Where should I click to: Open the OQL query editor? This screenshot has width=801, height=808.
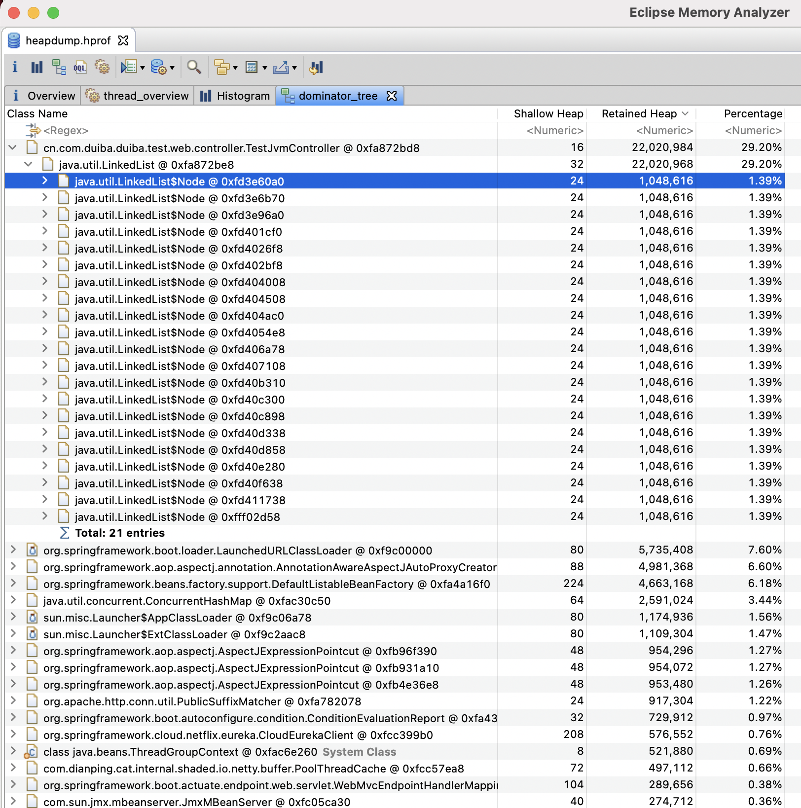[x=80, y=67]
